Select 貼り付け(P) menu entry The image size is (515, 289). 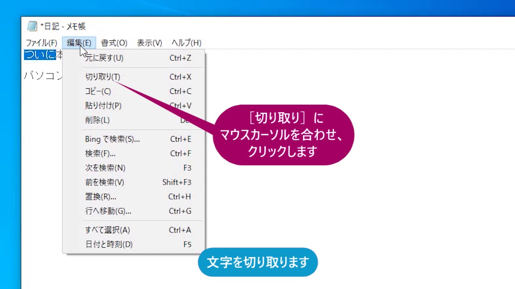pyautogui.click(x=134, y=106)
